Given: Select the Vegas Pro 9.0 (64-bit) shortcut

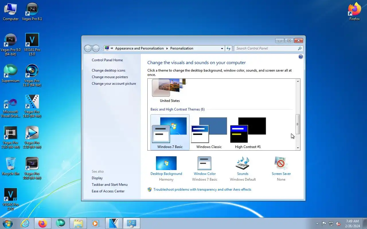Looking at the screenshot, I should [x=11, y=45].
